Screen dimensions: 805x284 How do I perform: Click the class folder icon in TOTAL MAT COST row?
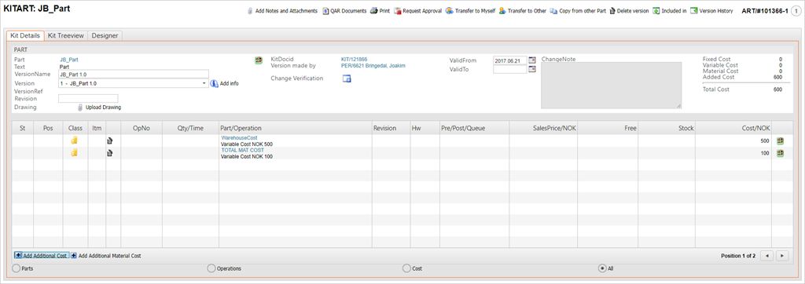pyautogui.click(x=75, y=152)
